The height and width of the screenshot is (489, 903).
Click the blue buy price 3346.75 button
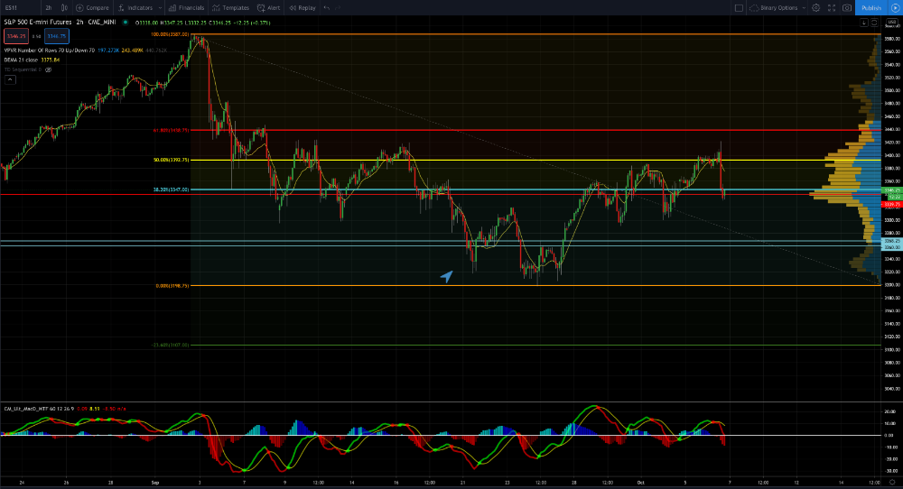click(56, 36)
